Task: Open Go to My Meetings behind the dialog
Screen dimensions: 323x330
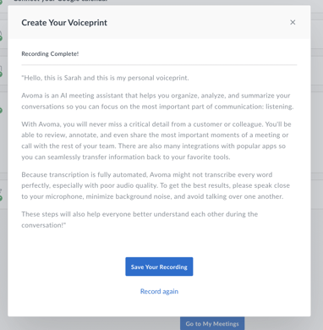Action: coord(212,323)
